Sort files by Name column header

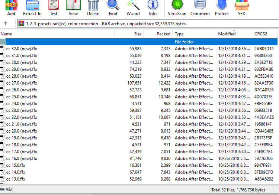pos(56,34)
